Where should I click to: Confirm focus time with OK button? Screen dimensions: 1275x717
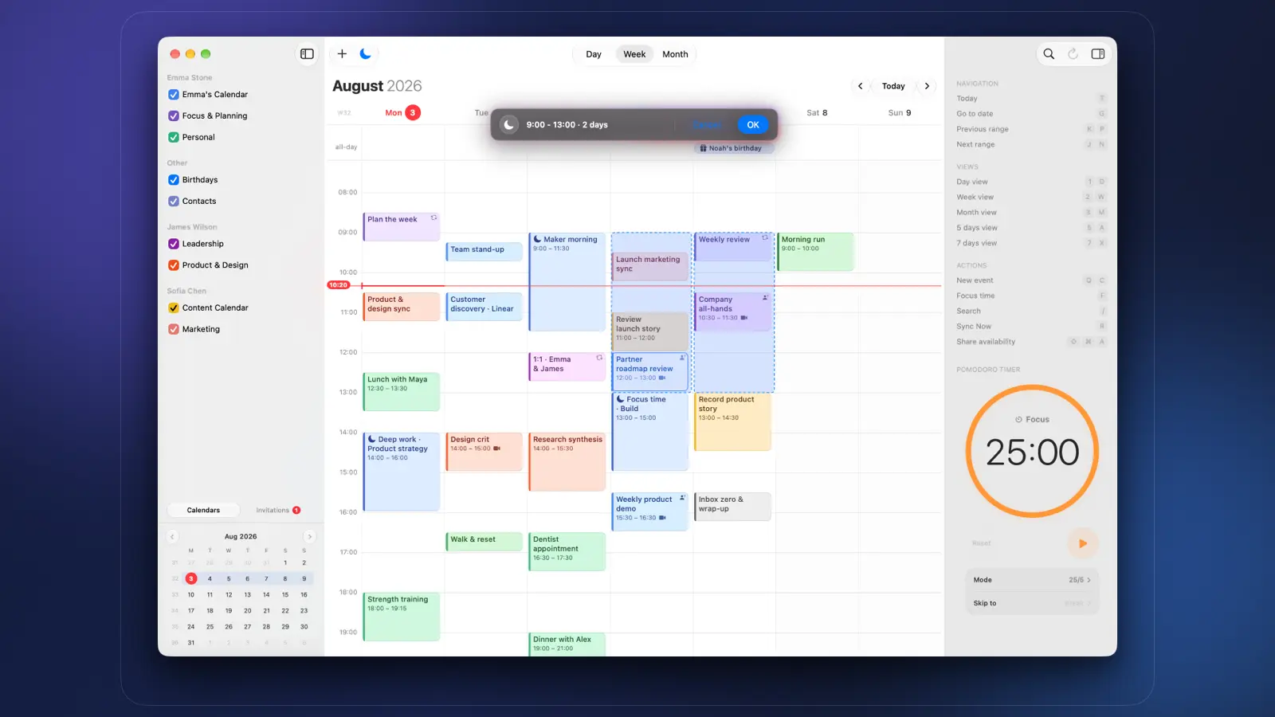coord(753,125)
